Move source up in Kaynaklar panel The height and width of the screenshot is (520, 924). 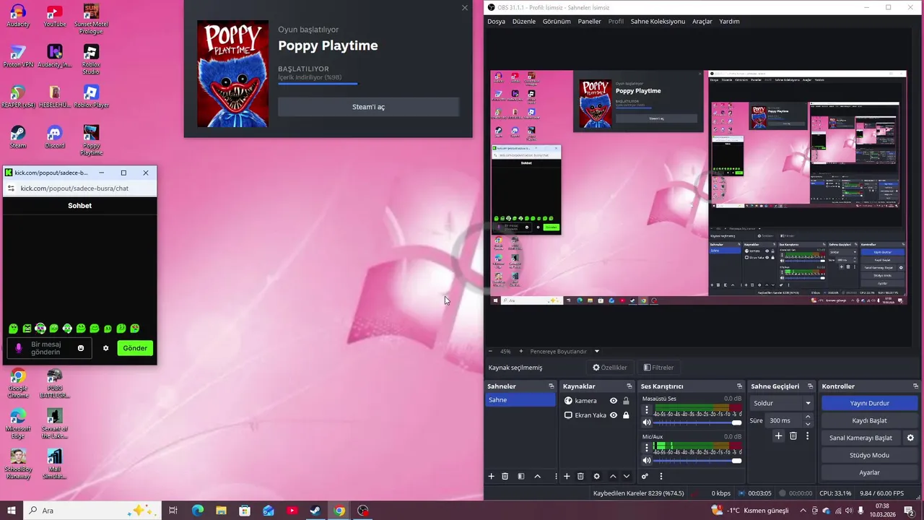tap(613, 477)
